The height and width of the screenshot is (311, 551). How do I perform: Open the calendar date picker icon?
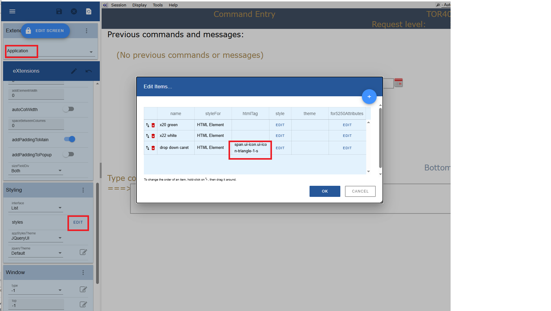coord(399,83)
